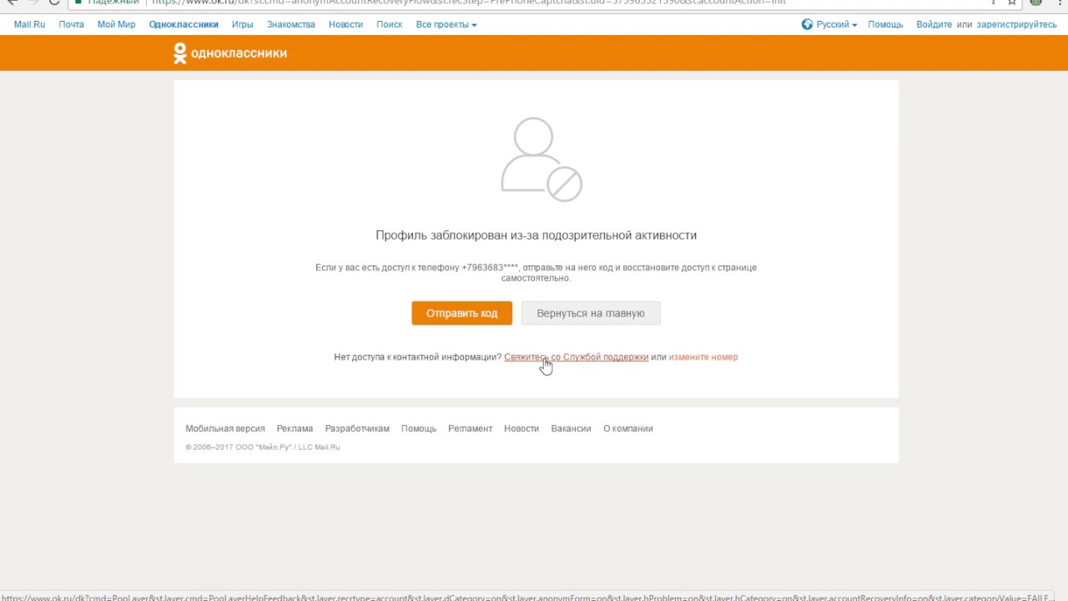Click the измените номер link
The image size is (1068, 601).
tap(703, 356)
